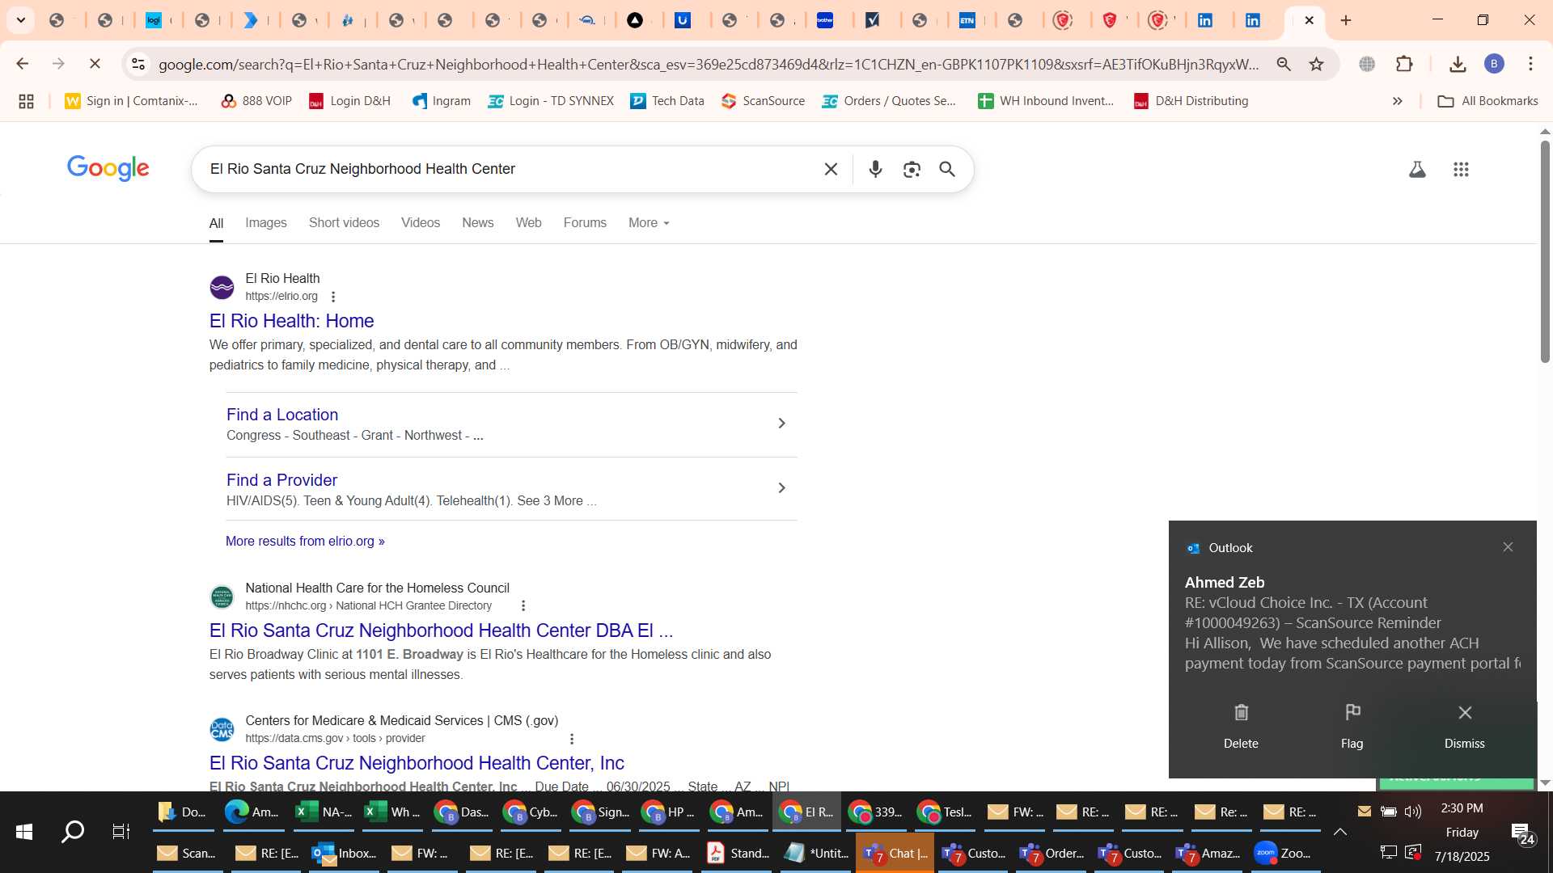The height and width of the screenshot is (873, 1553).
Task: Switch to Videos results tab
Action: (x=421, y=223)
